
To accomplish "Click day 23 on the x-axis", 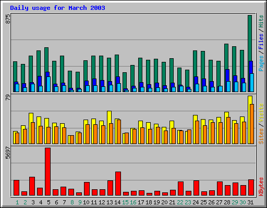I will pyautogui.click(x=188, y=202).
